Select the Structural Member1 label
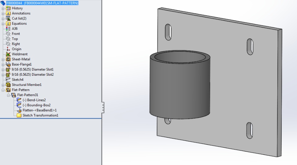Viewport: 297px width, 165px height. 27,85
